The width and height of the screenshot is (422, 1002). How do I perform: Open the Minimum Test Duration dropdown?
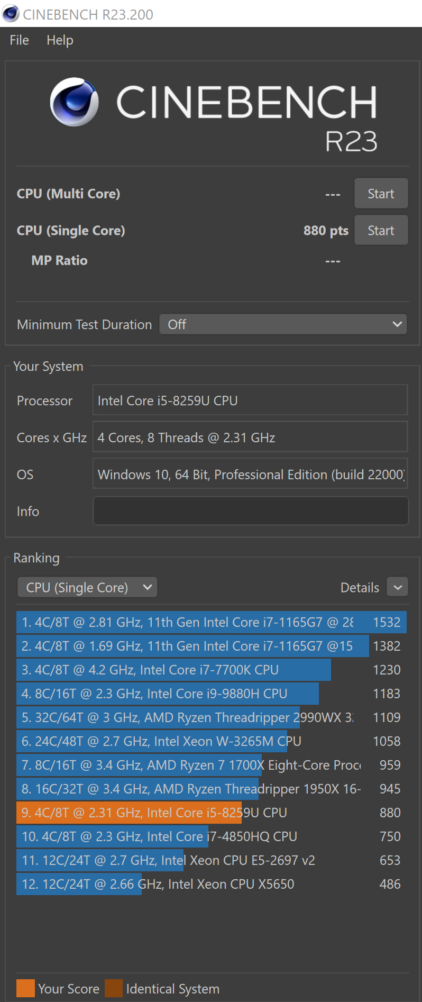(283, 324)
